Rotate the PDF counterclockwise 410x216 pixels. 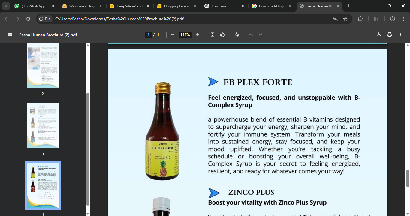[222, 34]
